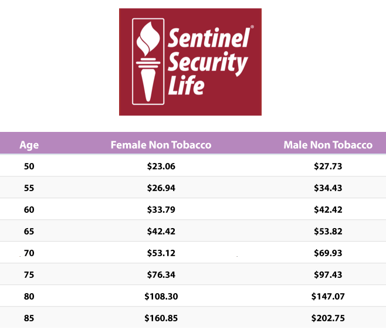This screenshot has width=386, height=333.
Task: Click the torch icon in the logo
Action: click(148, 62)
